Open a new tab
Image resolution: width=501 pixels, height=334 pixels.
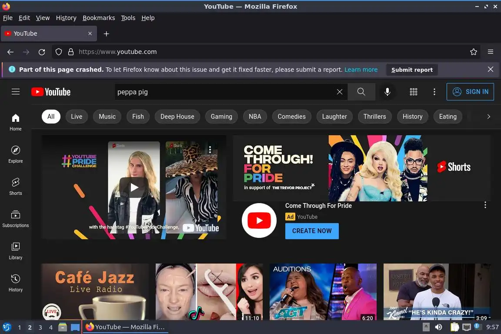pyautogui.click(x=107, y=33)
